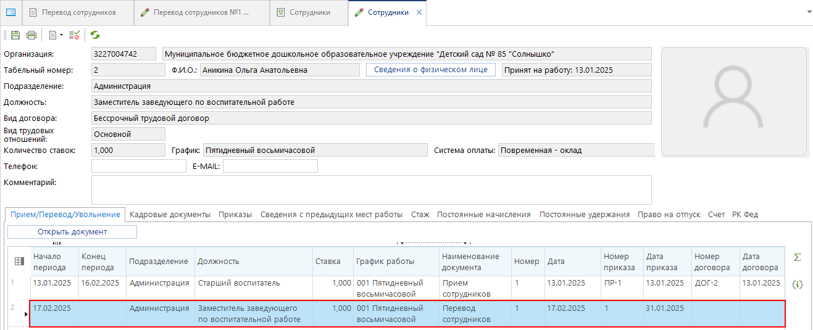Open the Постоянные начисления tab
Screen dimensions: 813x330
483,214
